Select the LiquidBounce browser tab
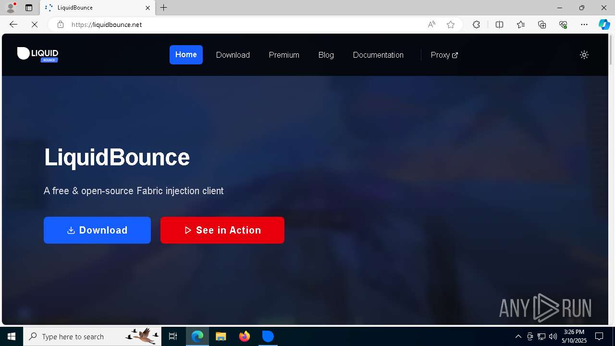The height and width of the screenshot is (346, 615). click(x=98, y=8)
